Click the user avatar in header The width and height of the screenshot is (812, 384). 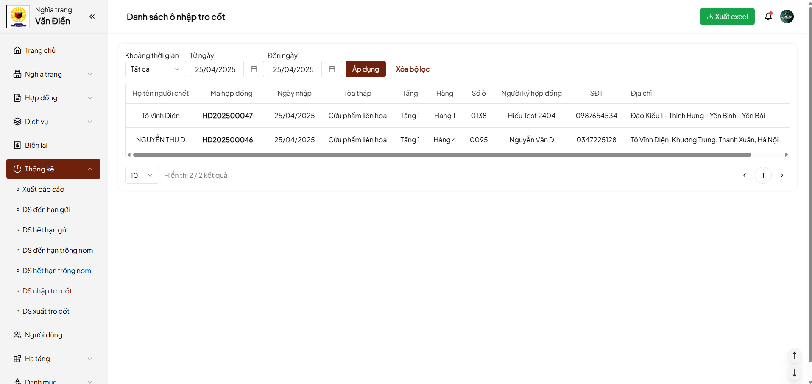[787, 17]
